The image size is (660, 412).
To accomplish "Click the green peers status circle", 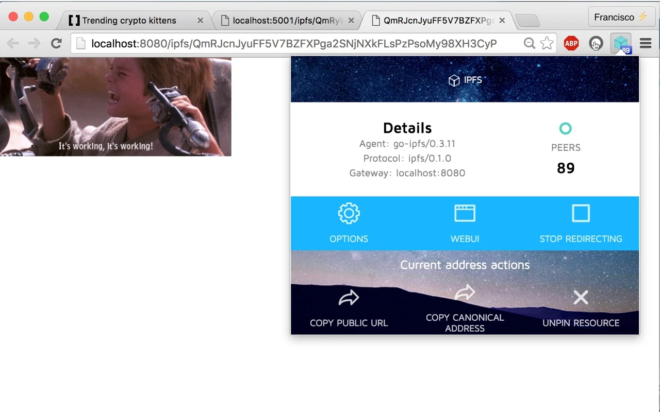I will coord(566,128).
